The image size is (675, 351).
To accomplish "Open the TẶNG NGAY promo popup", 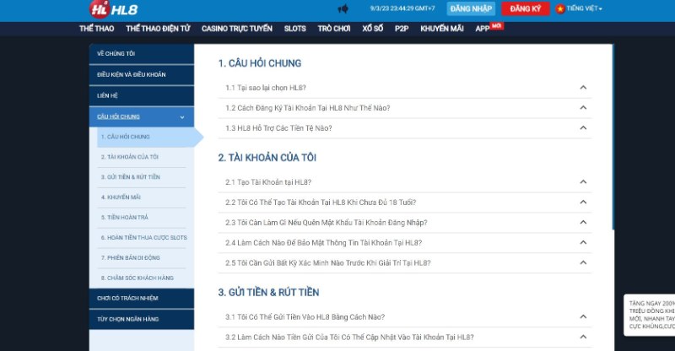I will tap(651, 315).
